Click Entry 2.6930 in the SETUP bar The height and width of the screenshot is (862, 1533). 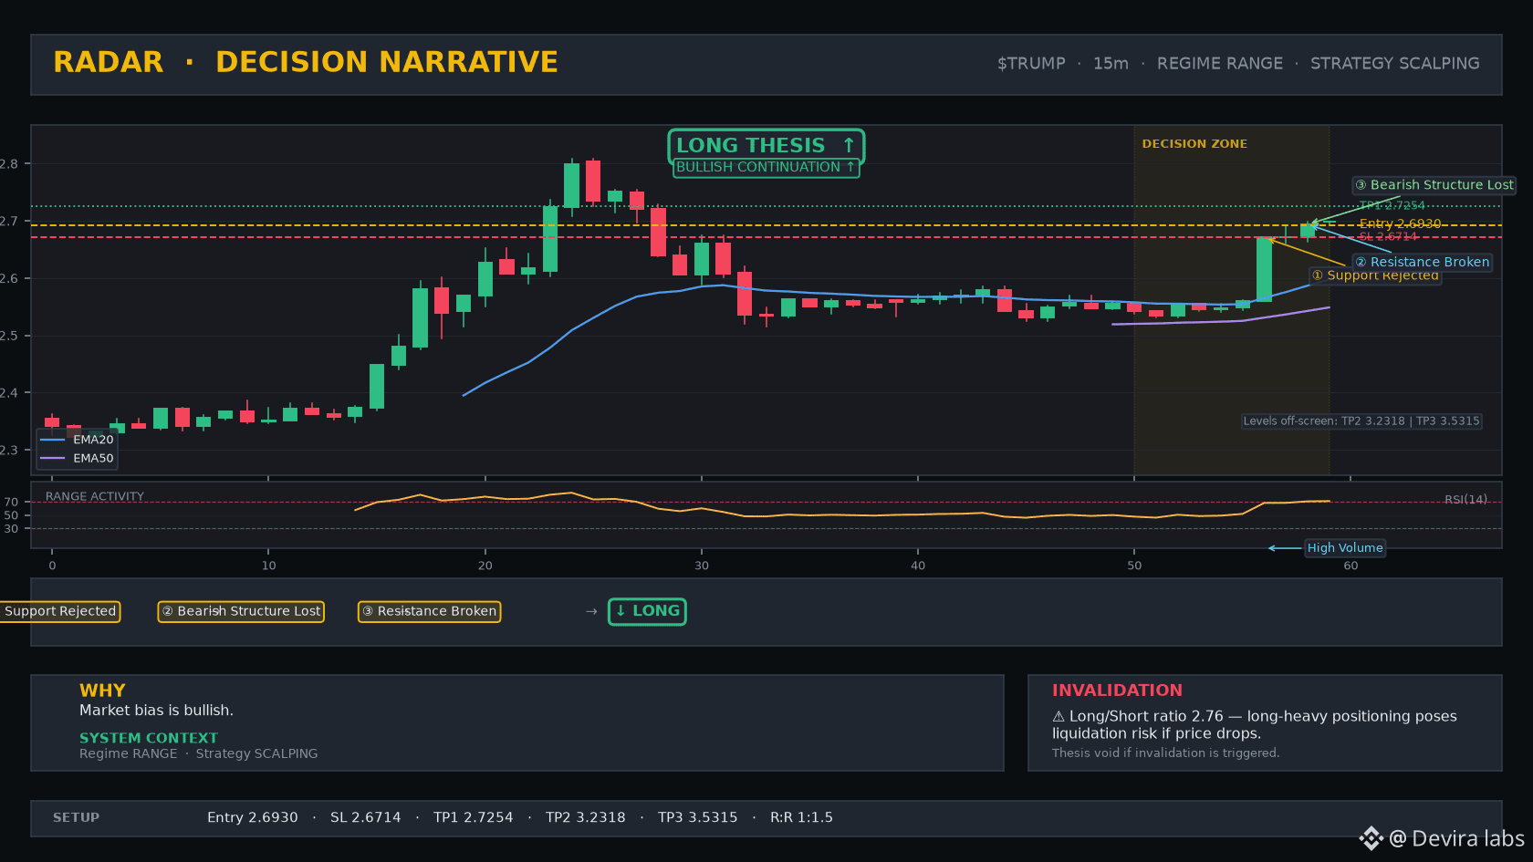pyautogui.click(x=253, y=818)
